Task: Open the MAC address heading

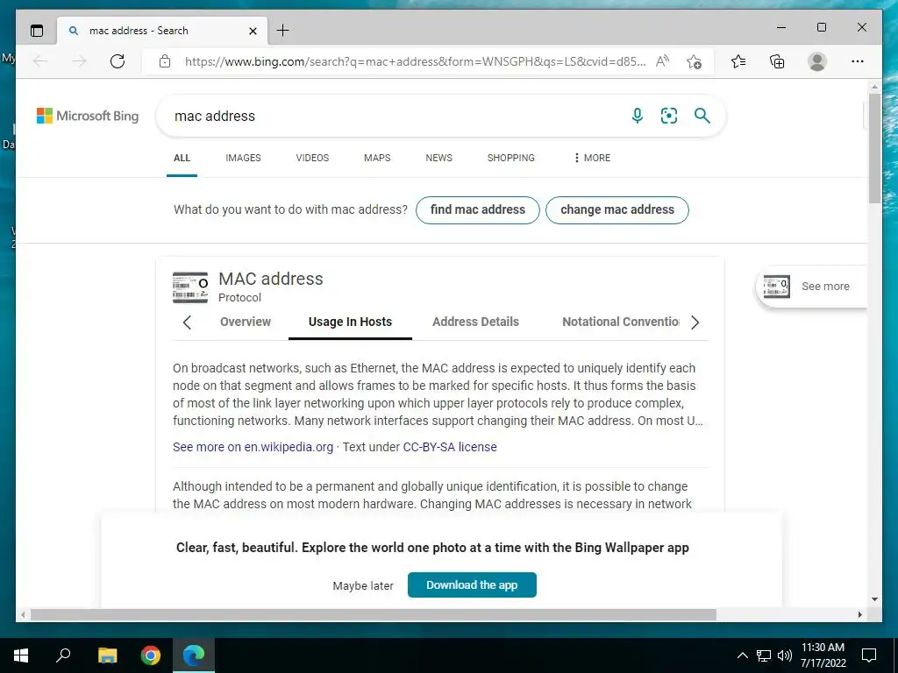Action: (x=271, y=279)
